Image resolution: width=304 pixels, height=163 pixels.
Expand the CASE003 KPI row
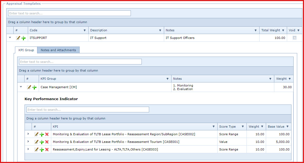point(28,149)
